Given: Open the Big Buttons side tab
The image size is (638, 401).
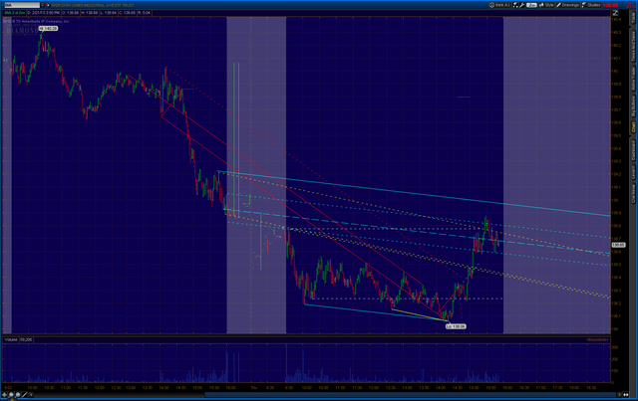Looking at the screenshot, I should [633, 106].
